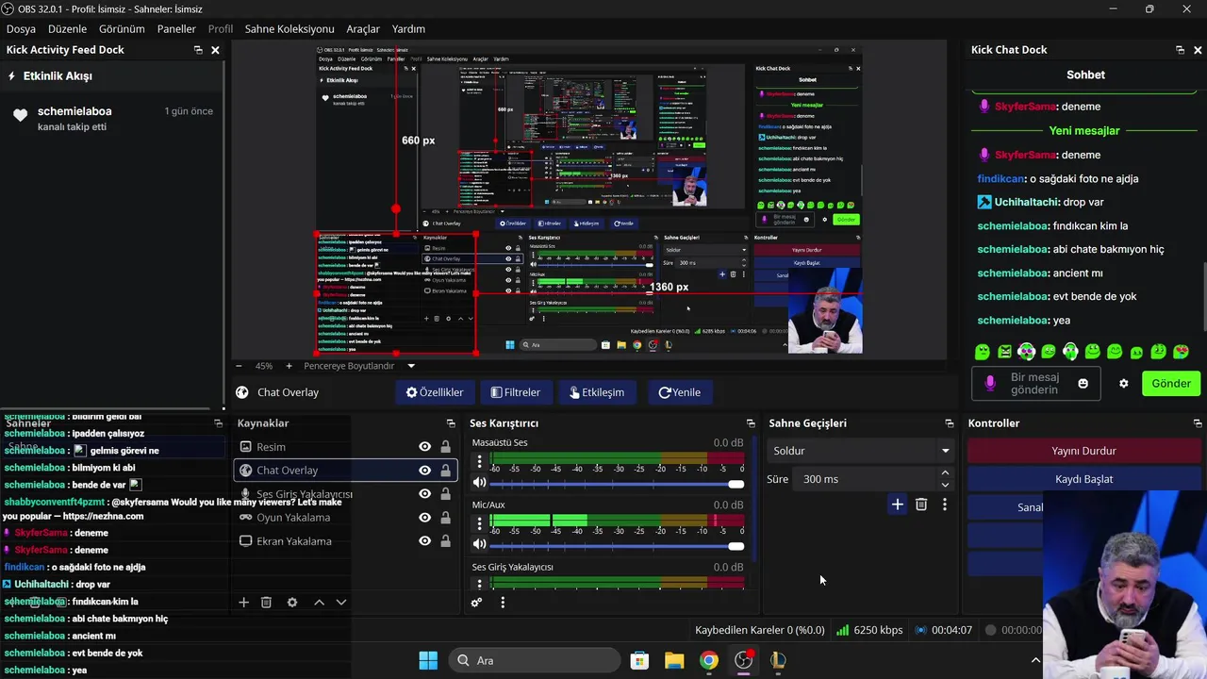Toggle visibility of Oyun Yakalama source
The width and height of the screenshot is (1207, 679).
[424, 518]
